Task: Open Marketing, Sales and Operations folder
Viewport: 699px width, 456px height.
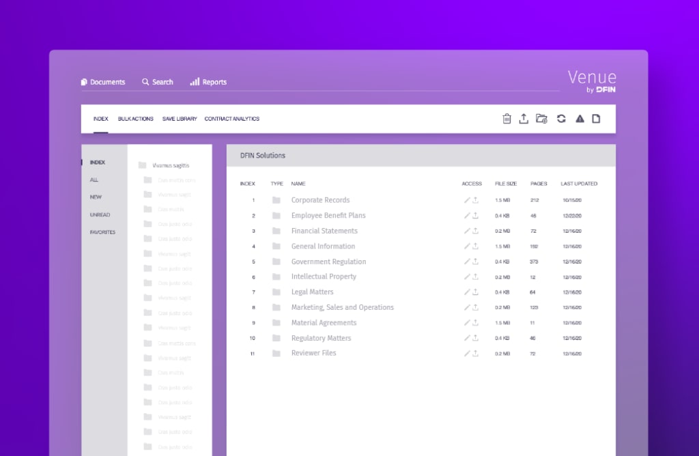Action: [x=343, y=307]
